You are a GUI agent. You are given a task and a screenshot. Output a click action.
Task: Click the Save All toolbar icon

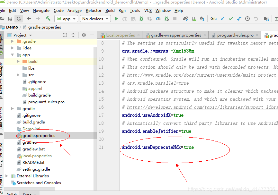[x=10, y=19]
